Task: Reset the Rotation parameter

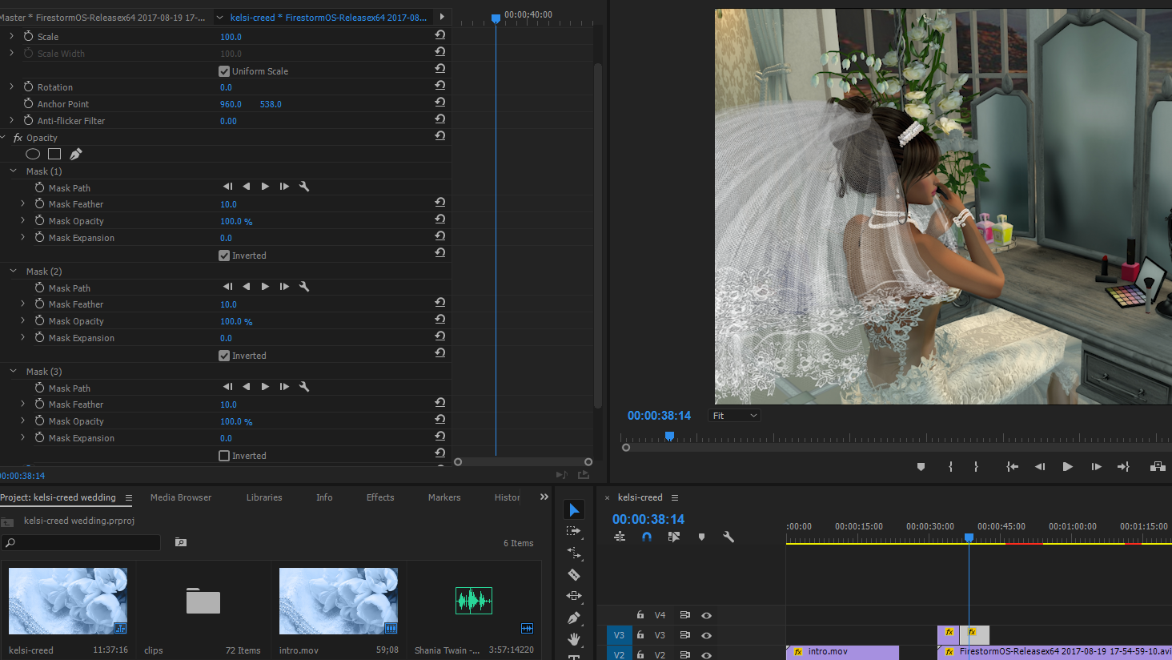Action: tap(440, 86)
